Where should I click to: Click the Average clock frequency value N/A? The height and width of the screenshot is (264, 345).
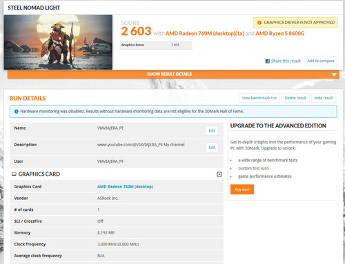[x=101, y=256]
